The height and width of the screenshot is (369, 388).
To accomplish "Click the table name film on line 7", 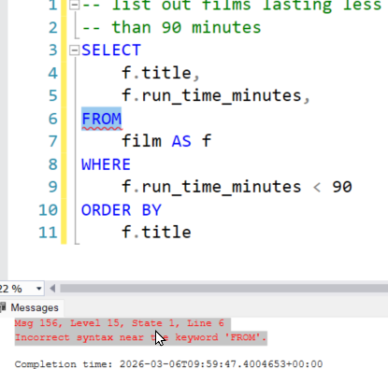I will tap(141, 141).
